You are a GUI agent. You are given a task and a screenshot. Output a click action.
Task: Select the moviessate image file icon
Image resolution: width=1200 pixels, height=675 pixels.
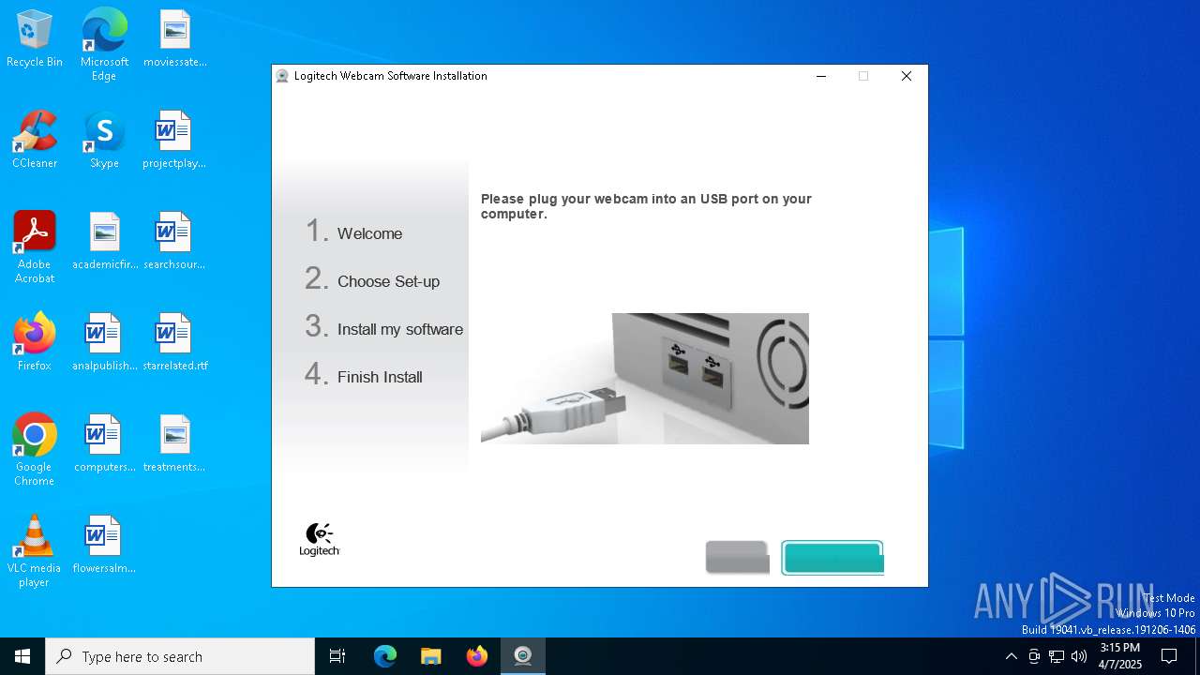[x=174, y=39]
